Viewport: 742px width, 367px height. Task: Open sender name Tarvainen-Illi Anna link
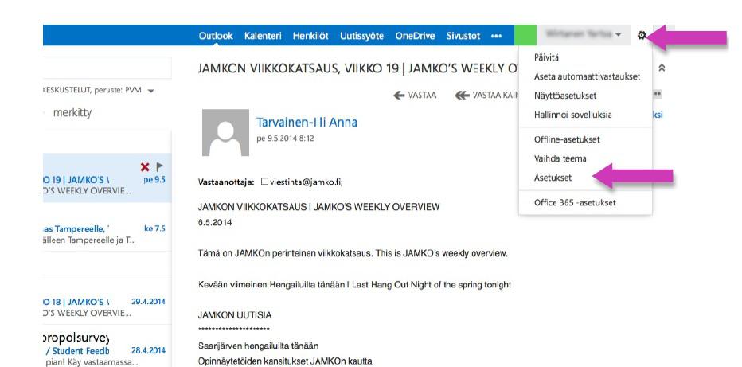click(x=307, y=122)
